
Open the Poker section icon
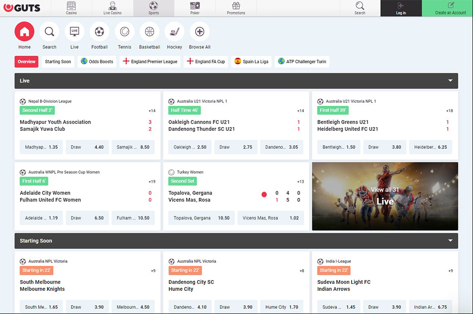pyautogui.click(x=195, y=8)
